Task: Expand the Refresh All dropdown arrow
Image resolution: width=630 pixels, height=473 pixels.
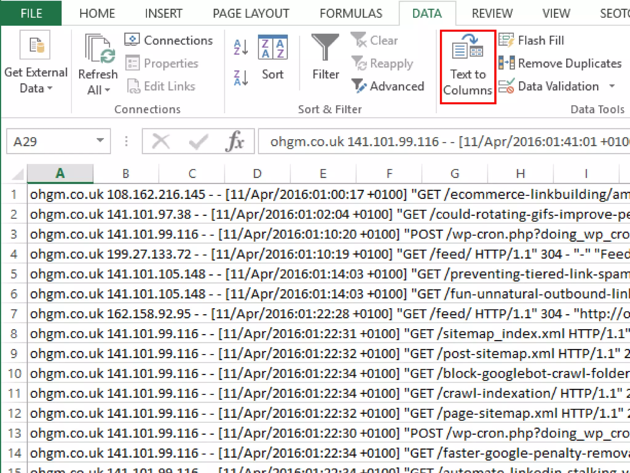Action: (x=107, y=90)
